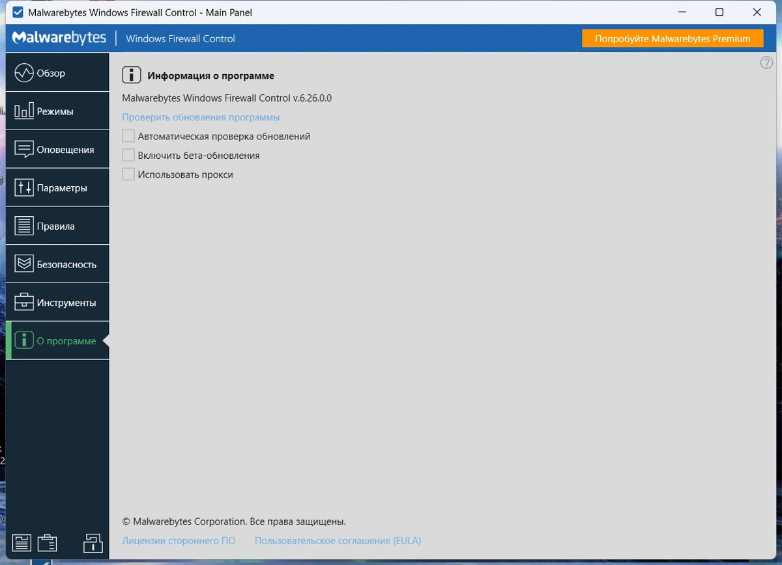Viewport: 782px width, 565px height.
Task: Click Попробуйте Malwarebytes Premium button
Action: click(673, 38)
